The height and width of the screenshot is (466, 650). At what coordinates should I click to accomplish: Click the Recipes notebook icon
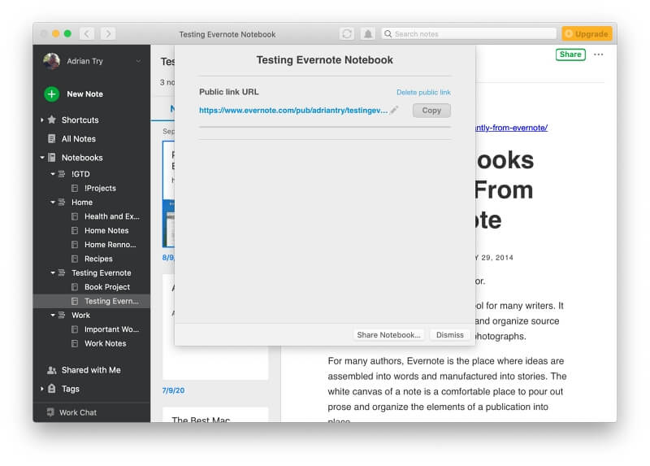tap(75, 259)
